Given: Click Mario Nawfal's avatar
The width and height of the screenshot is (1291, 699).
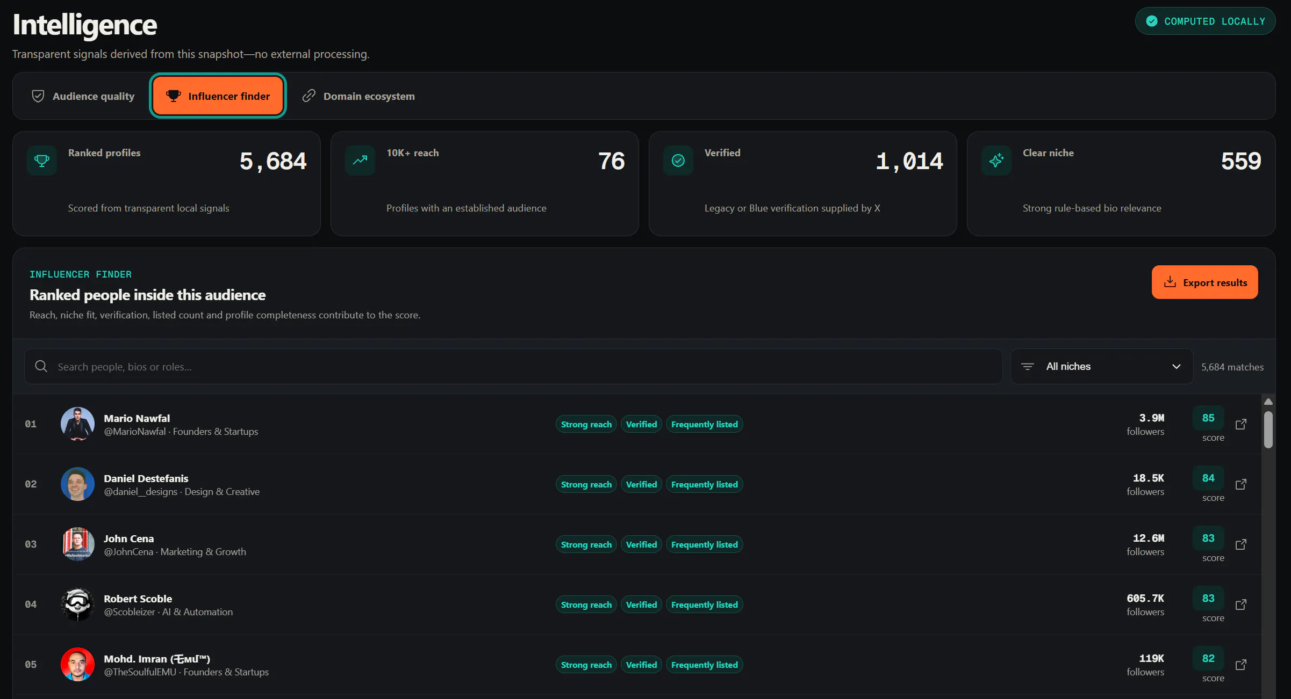Looking at the screenshot, I should [x=77, y=424].
